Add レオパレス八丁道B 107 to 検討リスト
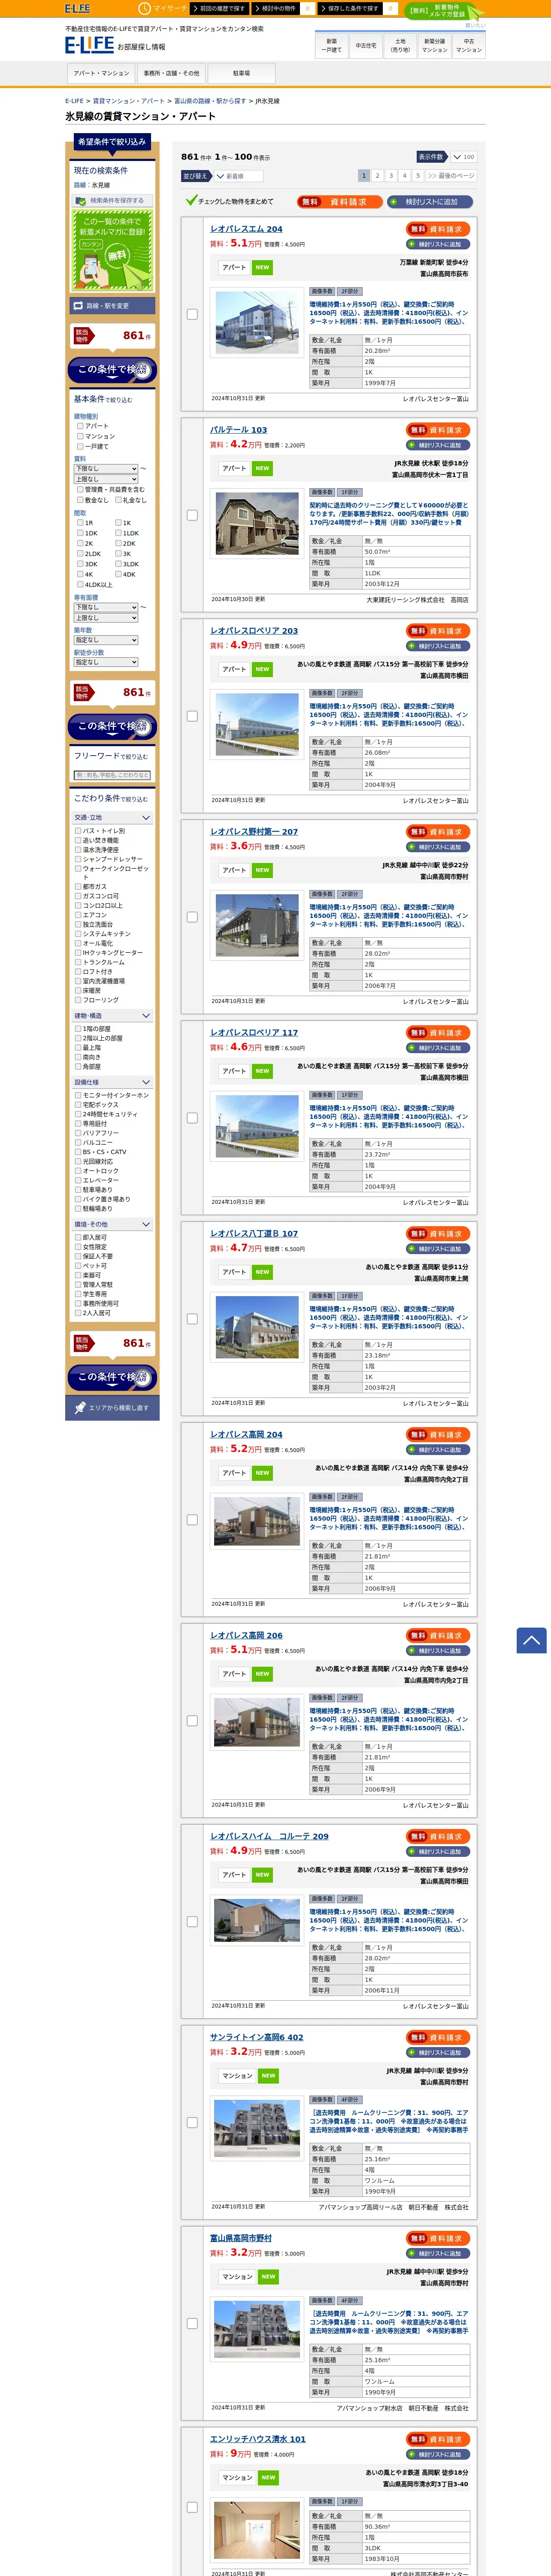This screenshot has width=551, height=2576. (439, 1249)
